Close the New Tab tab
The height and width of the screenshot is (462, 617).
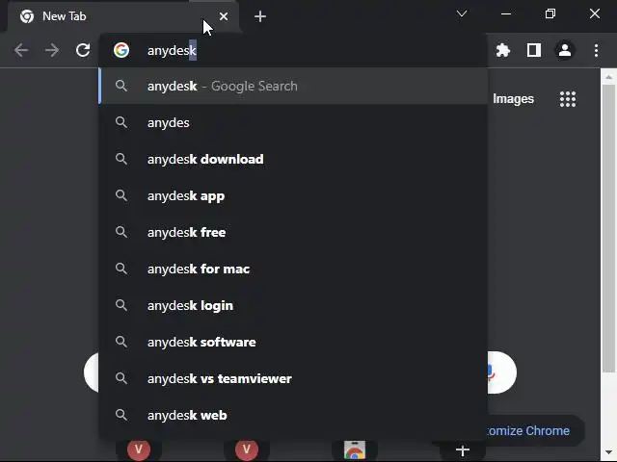pos(224,16)
